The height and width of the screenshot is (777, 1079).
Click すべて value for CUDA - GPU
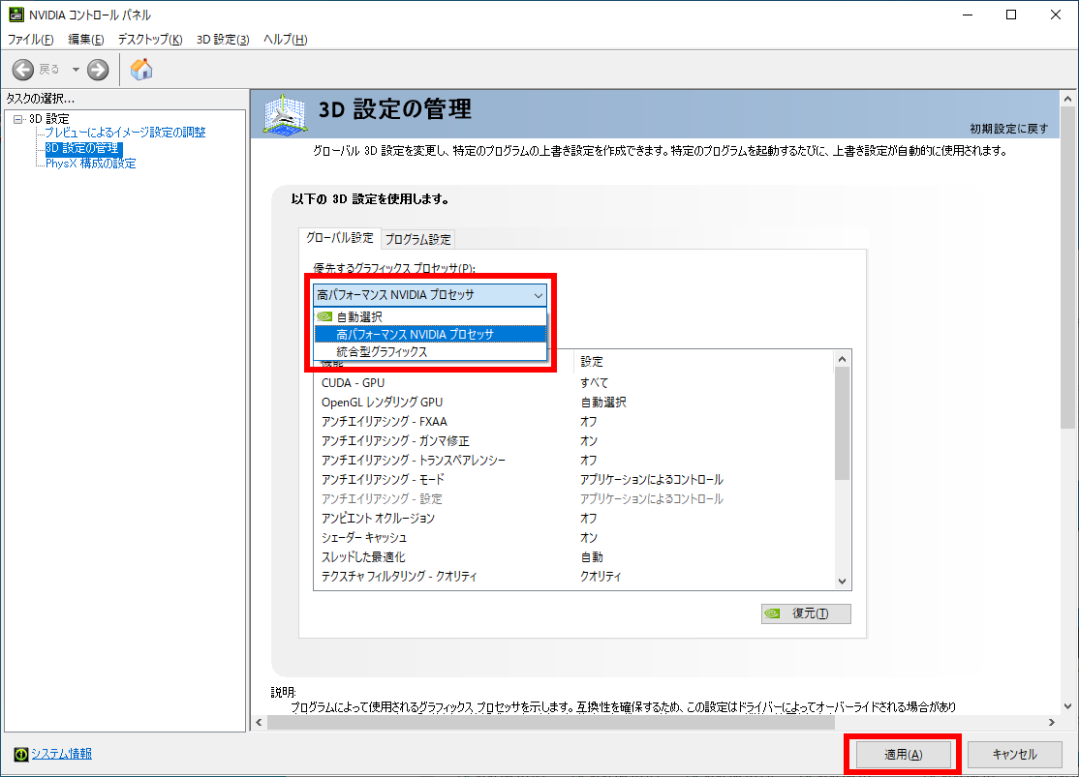point(594,383)
